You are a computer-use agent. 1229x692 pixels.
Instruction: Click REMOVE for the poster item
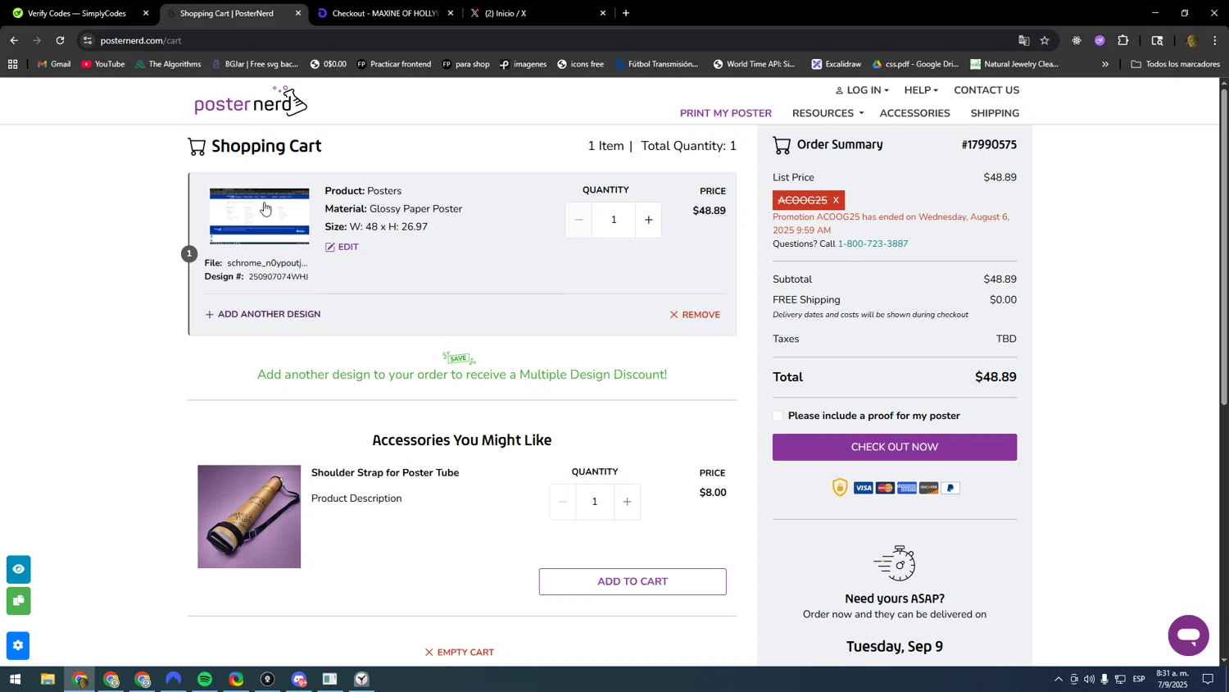pyautogui.click(x=695, y=315)
